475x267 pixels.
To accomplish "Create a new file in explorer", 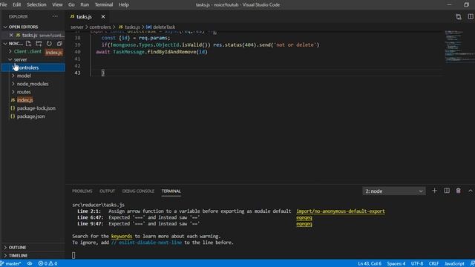I will pos(28,44).
